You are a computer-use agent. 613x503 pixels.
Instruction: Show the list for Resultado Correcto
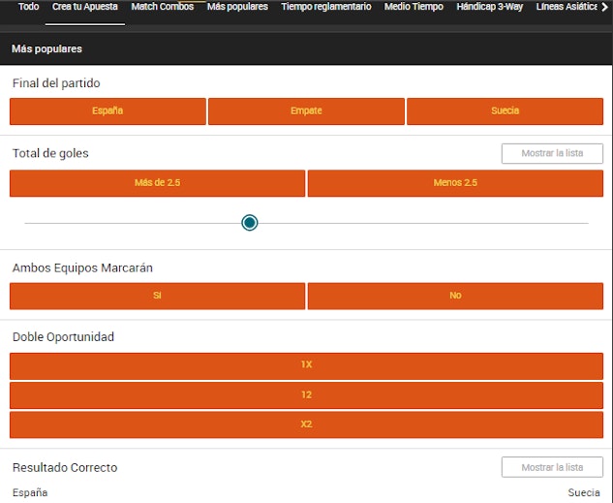[552, 467]
